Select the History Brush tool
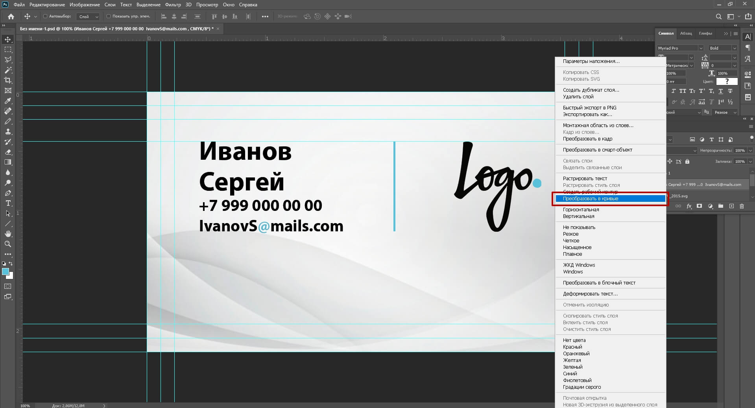 tap(7, 142)
